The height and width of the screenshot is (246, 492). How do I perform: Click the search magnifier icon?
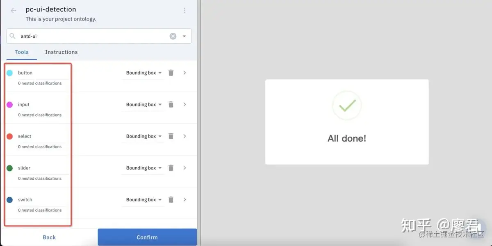tap(13, 36)
